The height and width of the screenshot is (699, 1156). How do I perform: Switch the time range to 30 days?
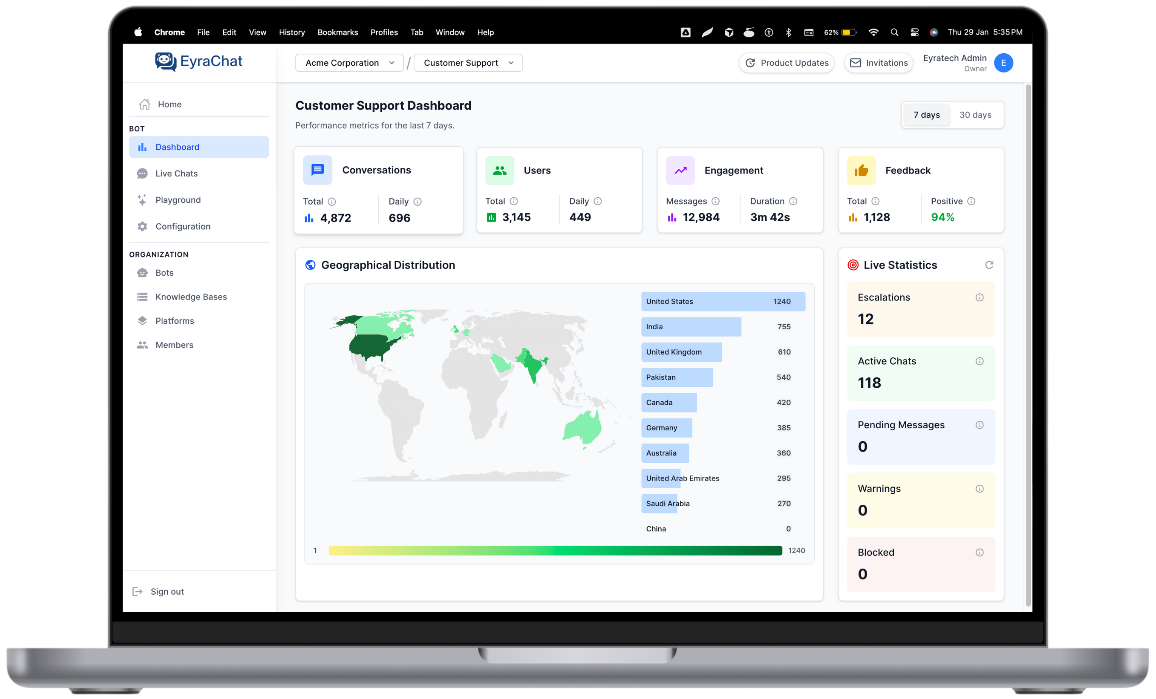(975, 115)
